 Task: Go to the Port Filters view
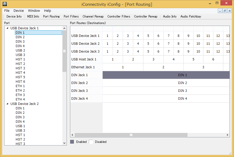(71, 16)
